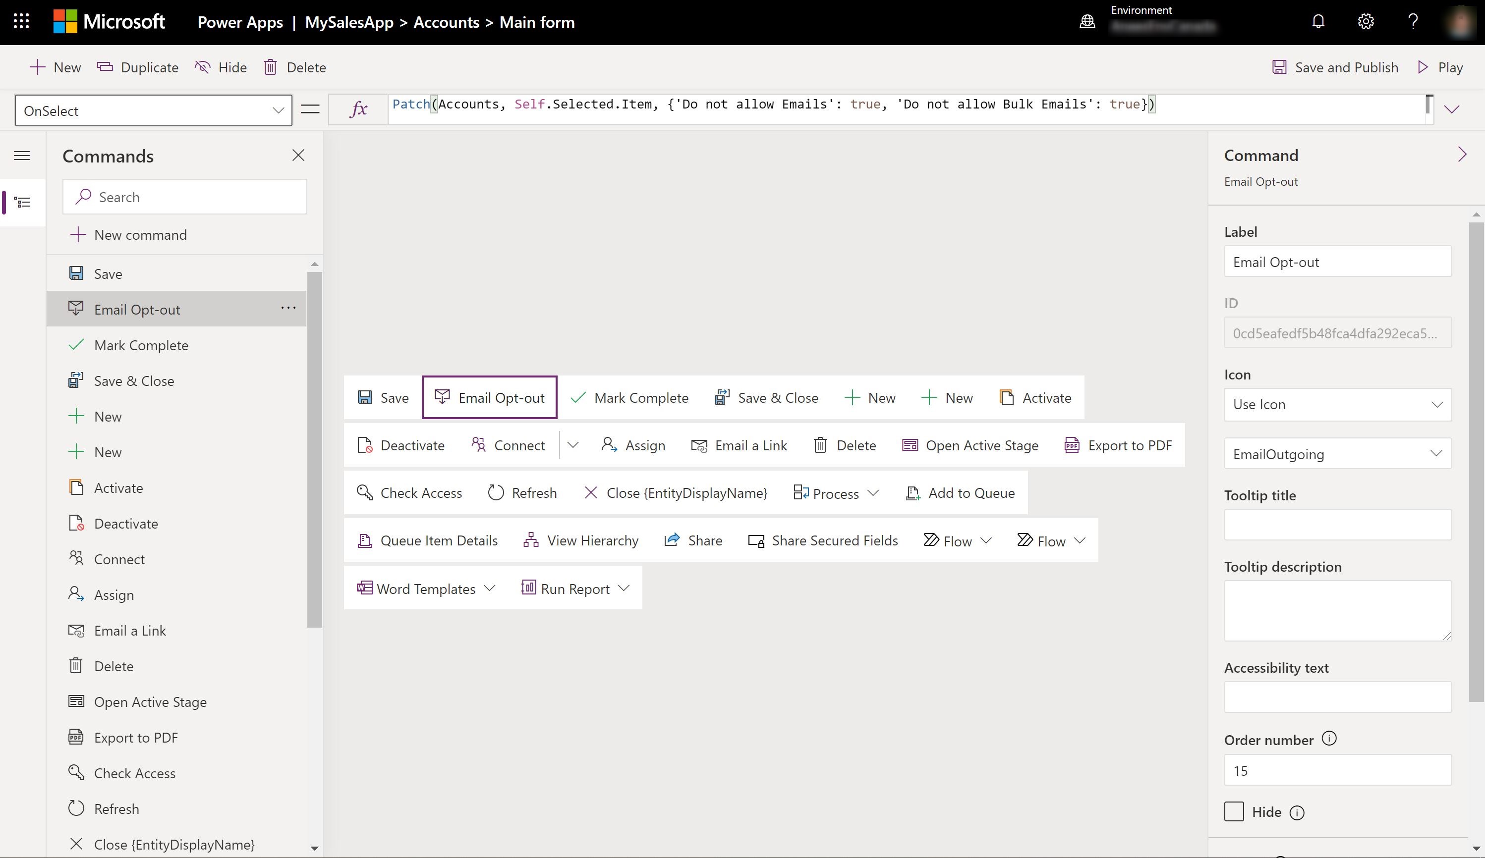Viewport: 1485px width, 858px height.
Task: Select Save & Close in Commands list
Action: [176, 380]
